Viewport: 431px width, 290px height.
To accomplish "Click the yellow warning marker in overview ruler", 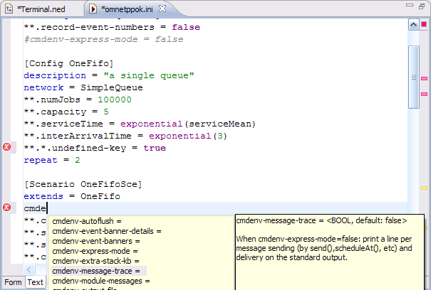I will click(424, 188).
